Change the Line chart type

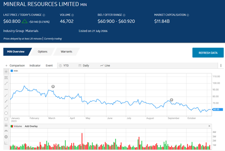105,65
